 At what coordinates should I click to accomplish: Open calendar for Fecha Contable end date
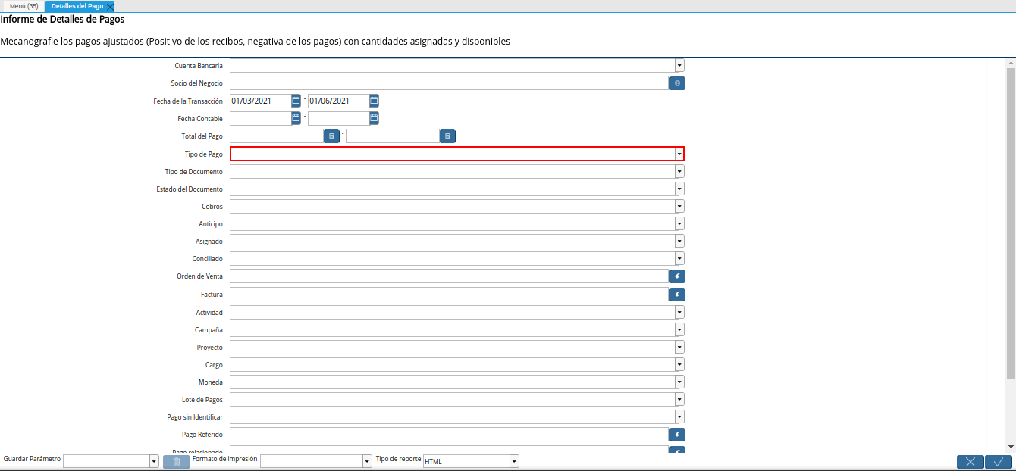[x=374, y=118]
